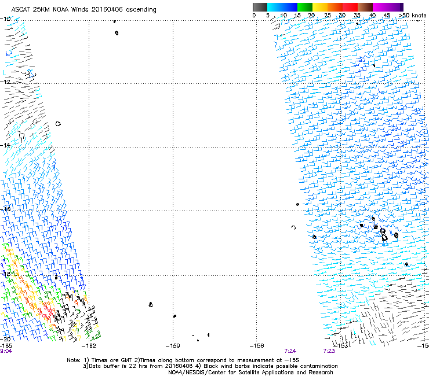Click the largest island outline near -151.5, -17

click(x=384, y=235)
